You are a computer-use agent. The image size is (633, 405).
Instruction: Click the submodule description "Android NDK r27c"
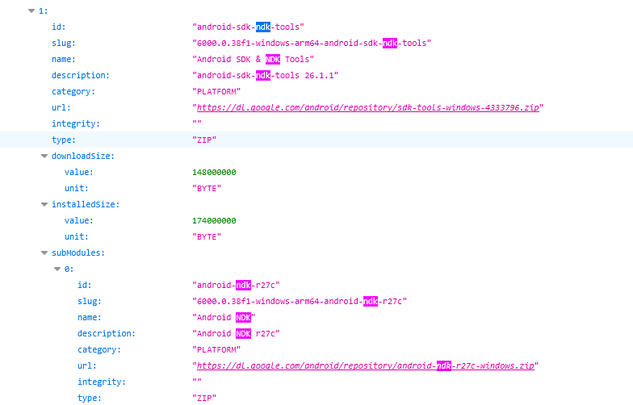[236, 334]
